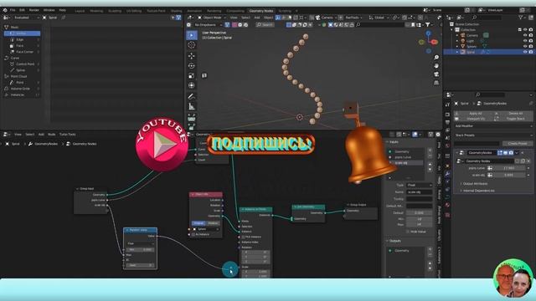Click the blue Z axis gizmo ball
The image size is (536, 301).
click(428, 33)
